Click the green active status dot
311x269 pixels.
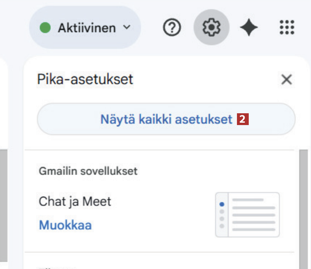[45, 28]
